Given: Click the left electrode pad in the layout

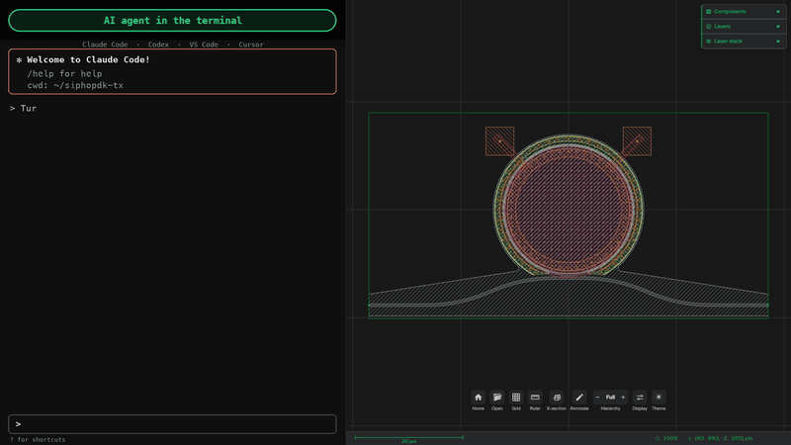Looking at the screenshot, I should [x=500, y=141].
